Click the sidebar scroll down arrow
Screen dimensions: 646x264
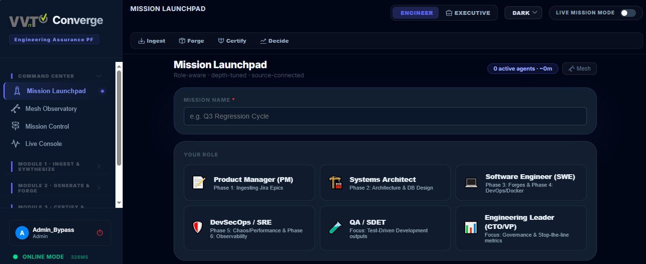pos(119,204)
